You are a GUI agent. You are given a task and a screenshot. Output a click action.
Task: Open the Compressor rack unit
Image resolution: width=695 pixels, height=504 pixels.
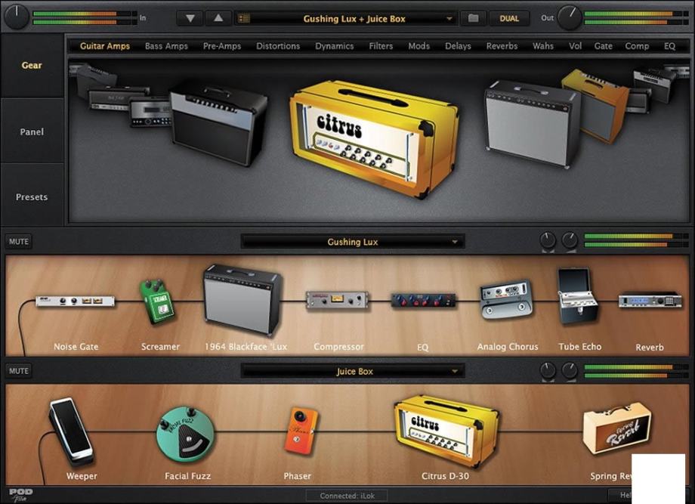(x=338, y=300)
